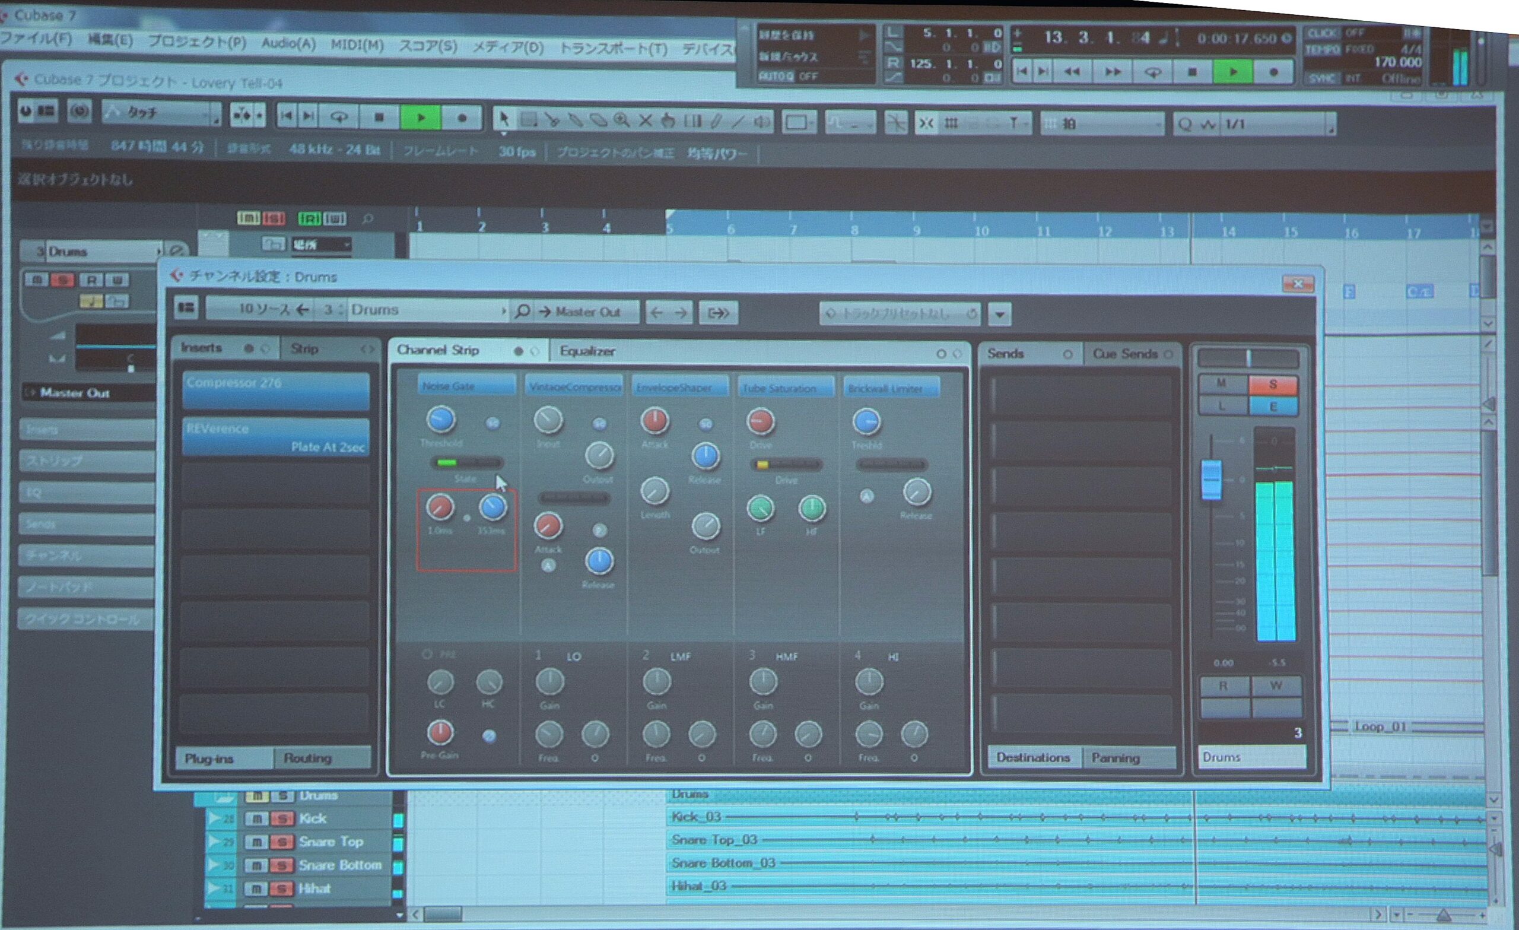Click transport panel Fast Forward button
Image resolution: width=1519 pixels, height=930 pixels.
pos(1112,72)
